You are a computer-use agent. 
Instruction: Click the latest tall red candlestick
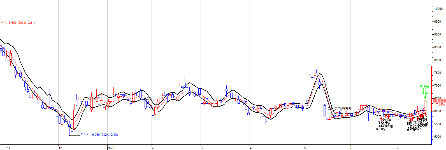tap(425, 106)
